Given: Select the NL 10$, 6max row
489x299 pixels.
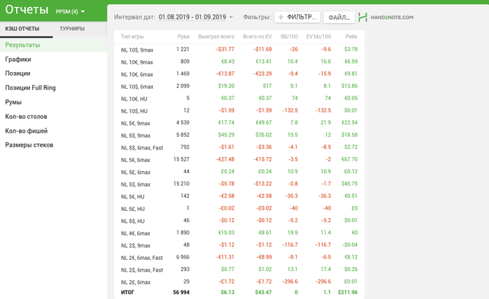Looking at the screenshot, I should pyautogui.click(x=239, y=86).
